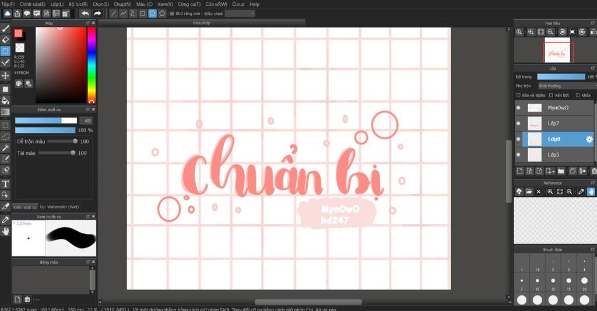Screen dimensions: 597x311
Task: Click the duplicate layer icon
Action: pos(573,171)
